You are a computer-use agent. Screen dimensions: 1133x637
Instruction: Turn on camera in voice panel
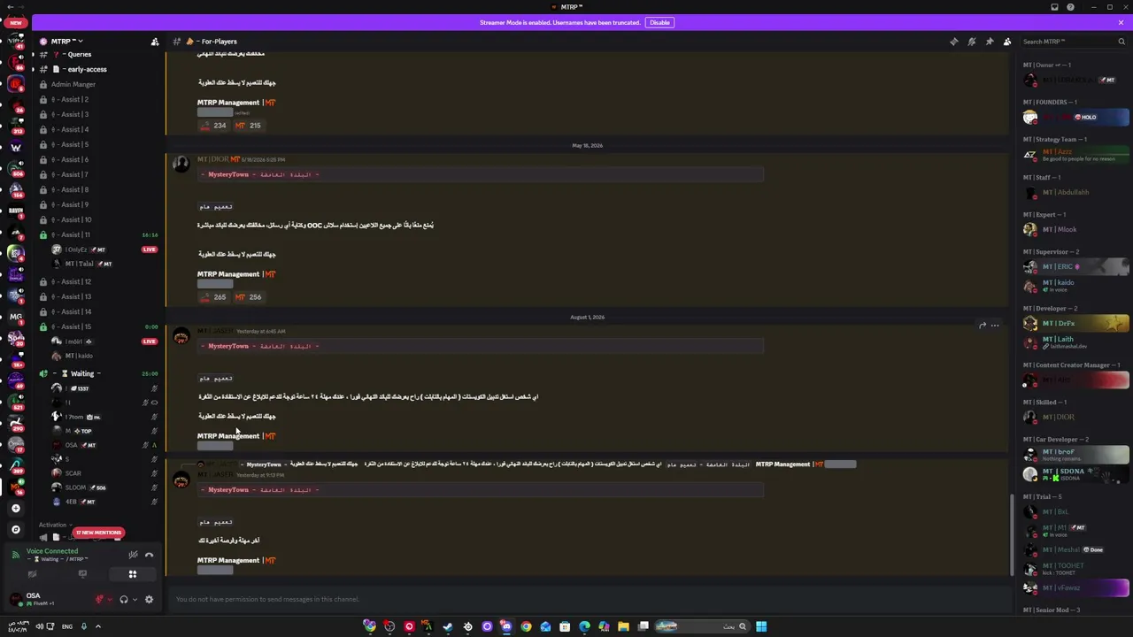[x=32, y=574]
